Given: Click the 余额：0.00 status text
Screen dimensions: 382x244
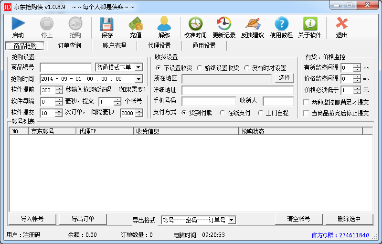Looking at the screenshot, I should pos(82,235).
